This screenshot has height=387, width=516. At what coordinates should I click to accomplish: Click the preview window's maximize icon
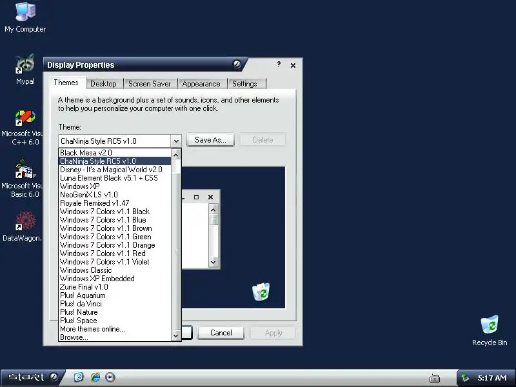tap(197, 197)
